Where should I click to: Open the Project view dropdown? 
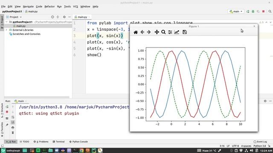pos(14,17)
